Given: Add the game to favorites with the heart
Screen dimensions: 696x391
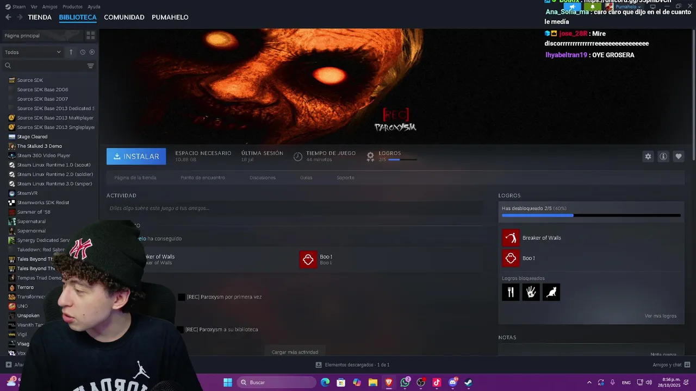Looking at the screenshot, I should click(x=679, y=156).
